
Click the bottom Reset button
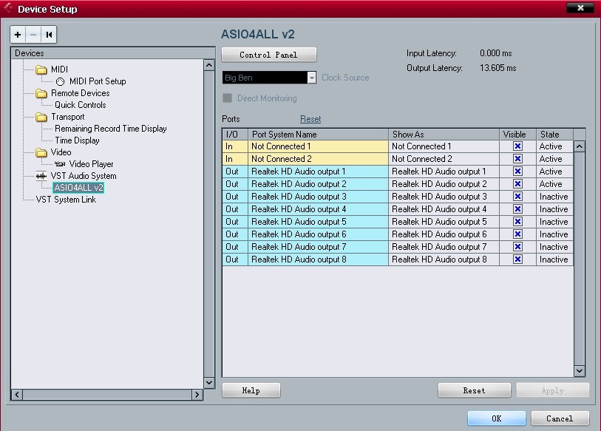(474, 390)
